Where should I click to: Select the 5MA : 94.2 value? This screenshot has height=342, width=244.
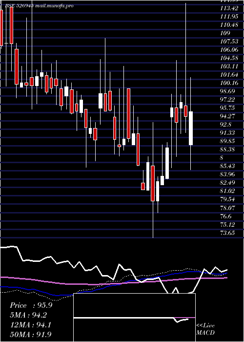(x=28, y=315)
